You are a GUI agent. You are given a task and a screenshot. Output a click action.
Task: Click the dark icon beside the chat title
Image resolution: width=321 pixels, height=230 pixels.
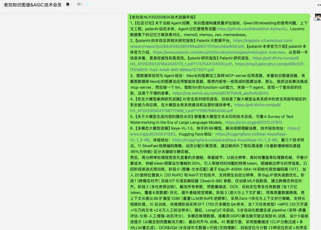(x=68, y=4)
